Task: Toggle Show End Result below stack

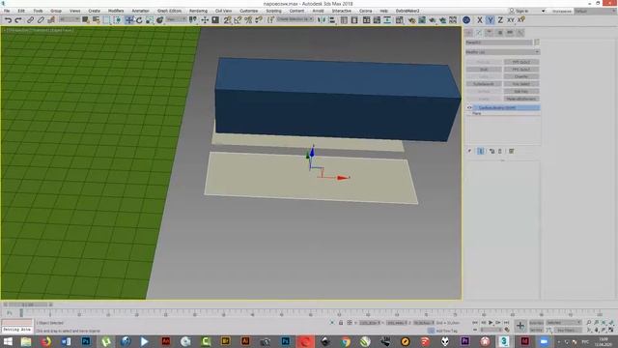Action: point(481,151)
